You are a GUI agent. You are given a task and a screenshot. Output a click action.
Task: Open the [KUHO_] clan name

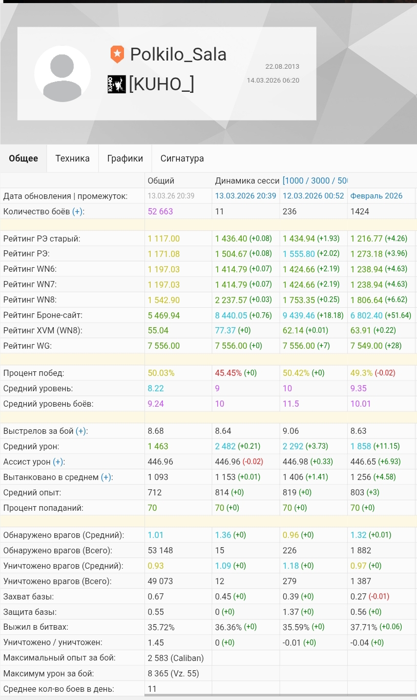161,84
